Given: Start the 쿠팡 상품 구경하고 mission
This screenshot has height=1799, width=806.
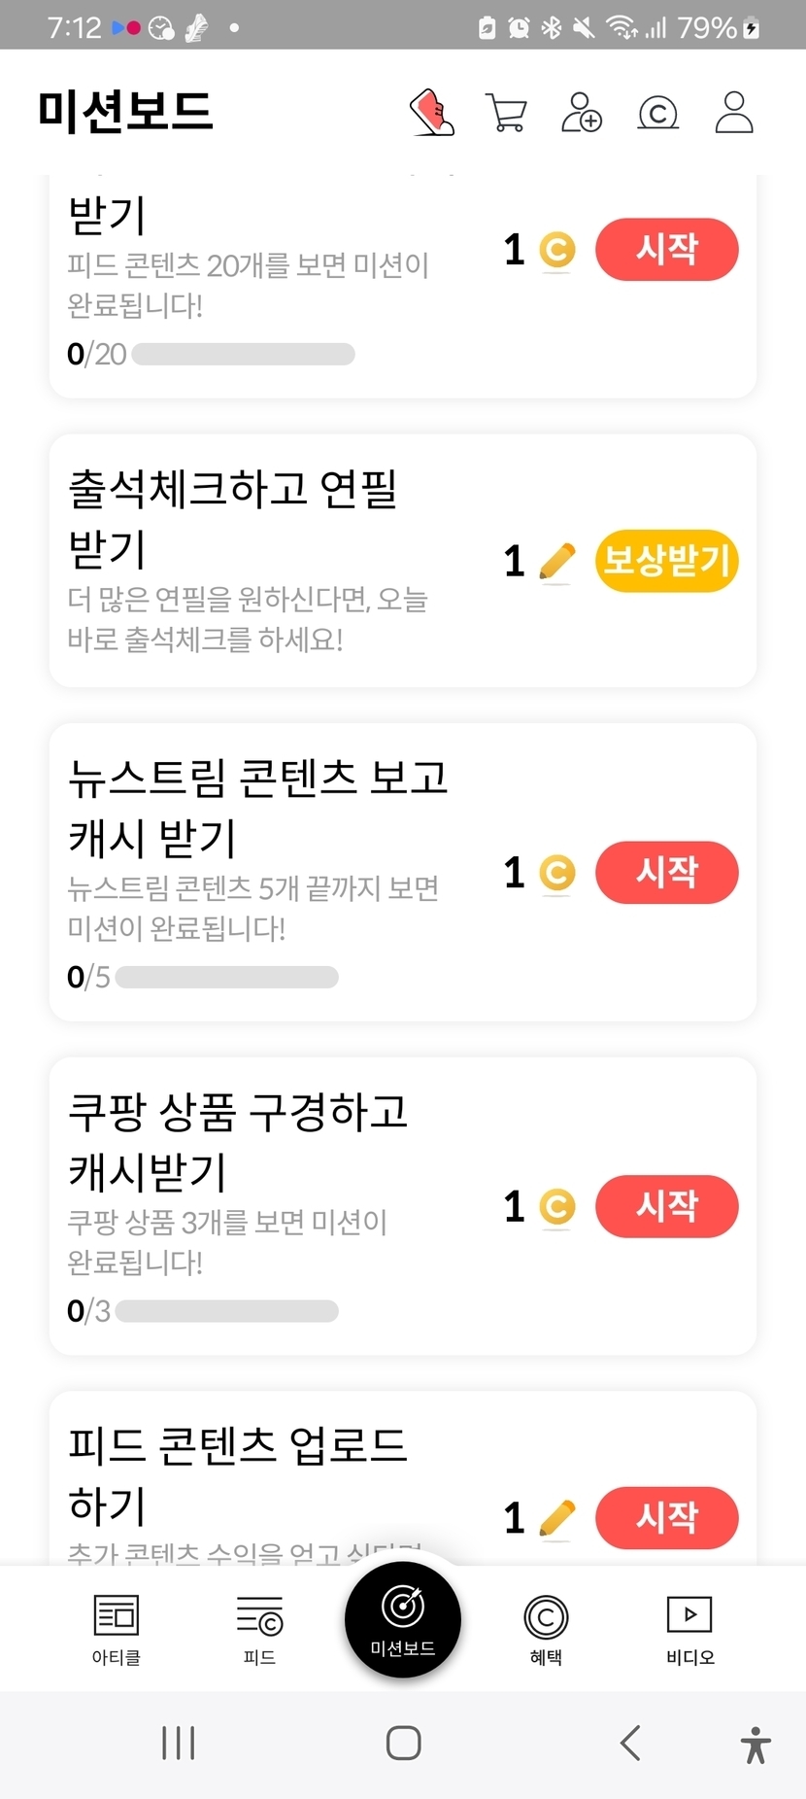Looking at the screenshot, I should (x=666, y=1206).
